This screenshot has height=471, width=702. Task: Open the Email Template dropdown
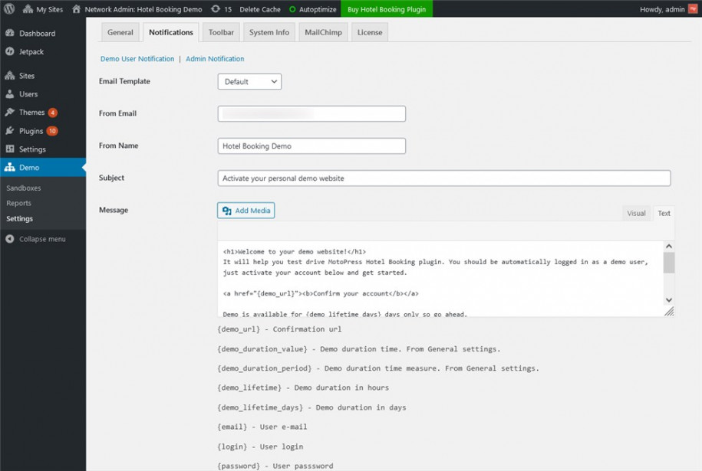tap(249, 80)
